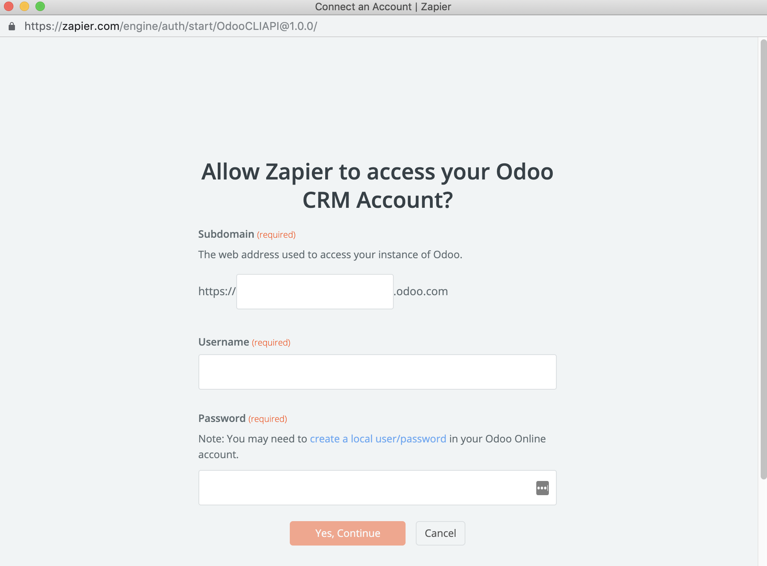Select the zapier.com URL in the address bar

[x=170, y=26]
